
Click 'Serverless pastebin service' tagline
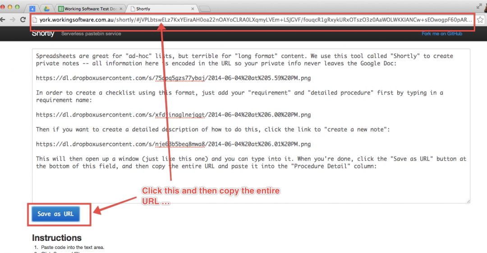click(x=91, y=33)
